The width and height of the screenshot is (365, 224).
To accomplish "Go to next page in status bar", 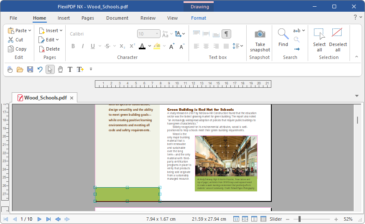I will 39,219.
